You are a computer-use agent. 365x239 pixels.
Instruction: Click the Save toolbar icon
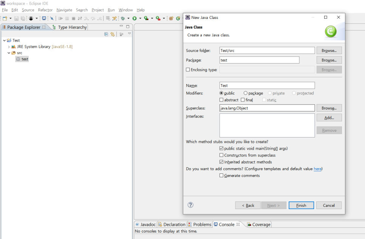coord(16,19)
